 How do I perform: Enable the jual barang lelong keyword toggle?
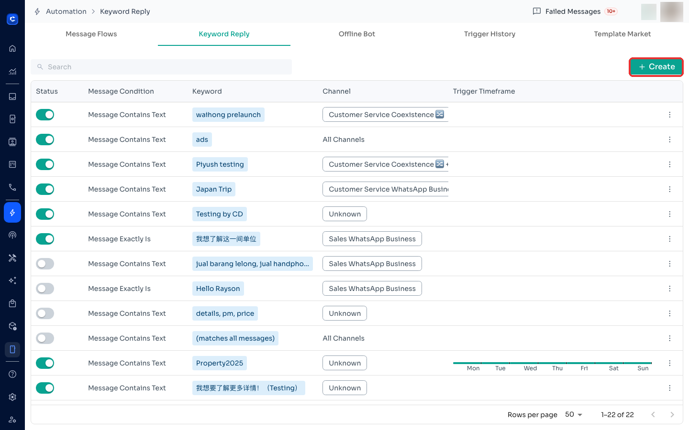(45, 264)
